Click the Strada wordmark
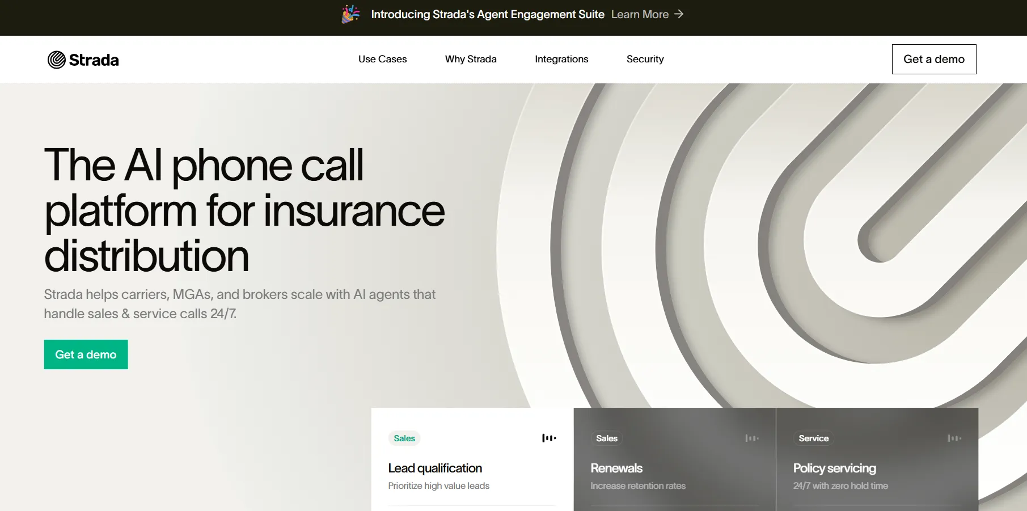Viewport: 1027px width, 511px height. pyautogui.click(x=94, y=60)
